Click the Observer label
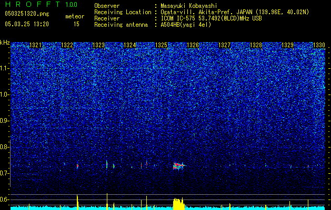Screen dimensions: 331x210 [x=107, y=6]
